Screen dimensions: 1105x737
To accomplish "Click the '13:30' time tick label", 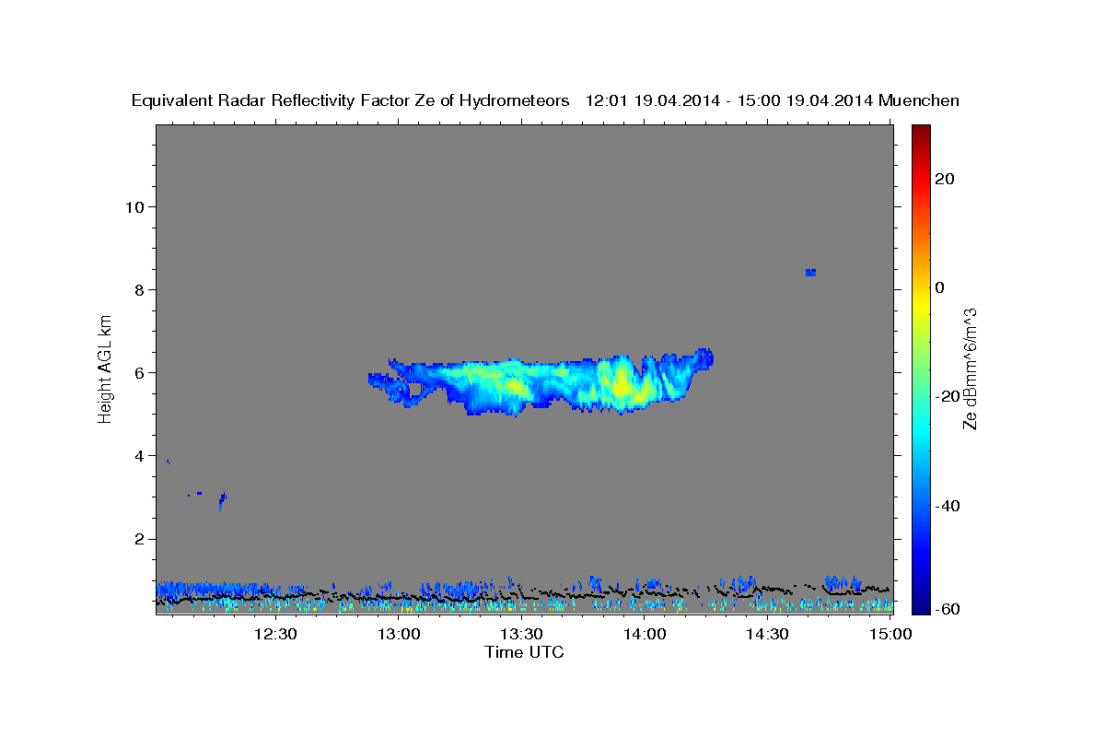I will 521,635.
